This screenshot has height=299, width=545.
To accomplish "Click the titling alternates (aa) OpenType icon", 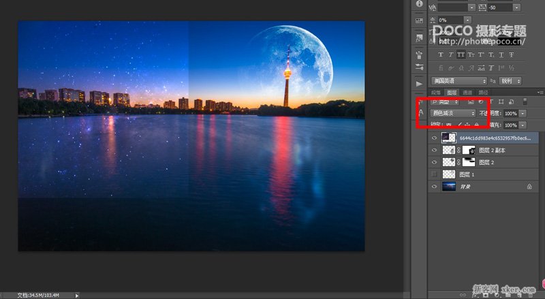I will point(481,68).
